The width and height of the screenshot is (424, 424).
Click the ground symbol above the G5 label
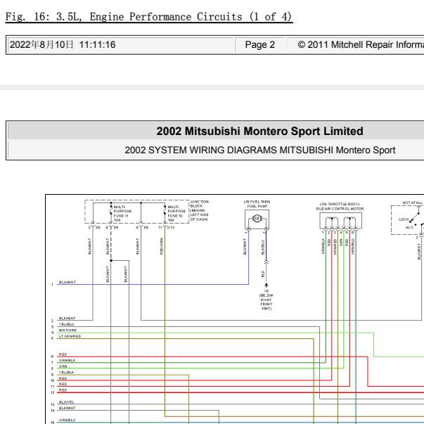click(x=266, y=285)
